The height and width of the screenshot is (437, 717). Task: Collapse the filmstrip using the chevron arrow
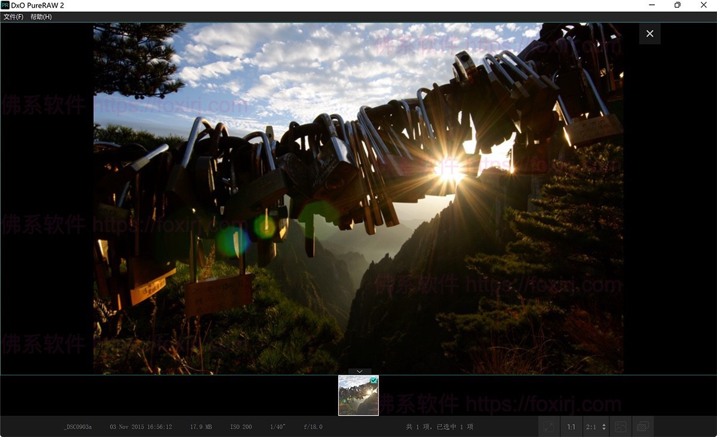[x=359, y=371]
